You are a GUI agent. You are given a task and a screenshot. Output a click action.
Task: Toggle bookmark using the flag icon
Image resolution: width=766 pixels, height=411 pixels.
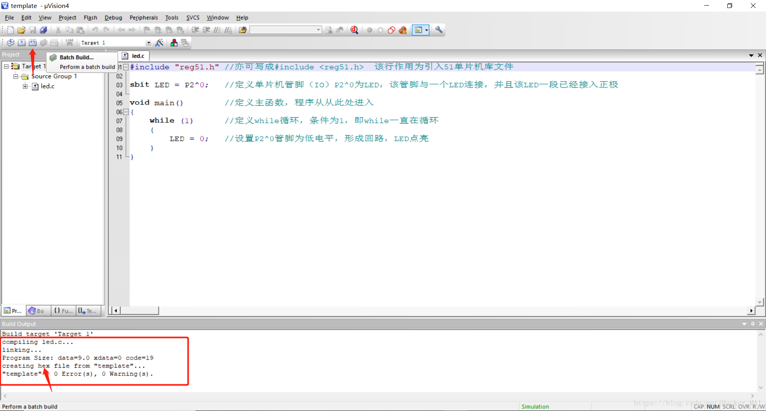[147, 30]
